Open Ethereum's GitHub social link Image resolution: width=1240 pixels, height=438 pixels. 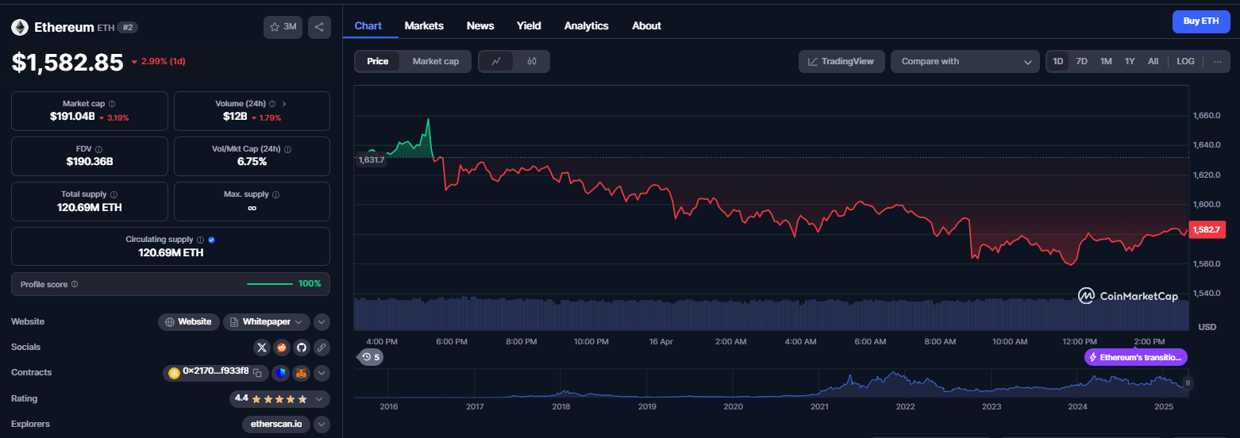tap(301, 348)
